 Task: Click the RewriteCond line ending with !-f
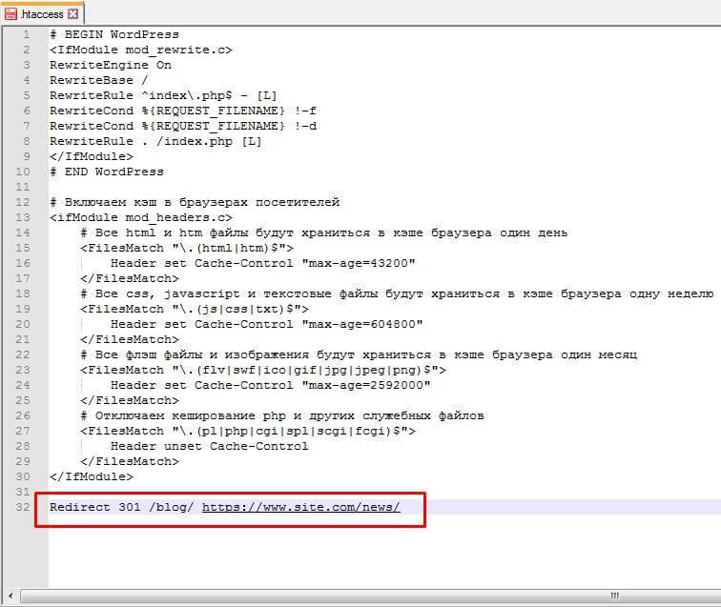183,111
